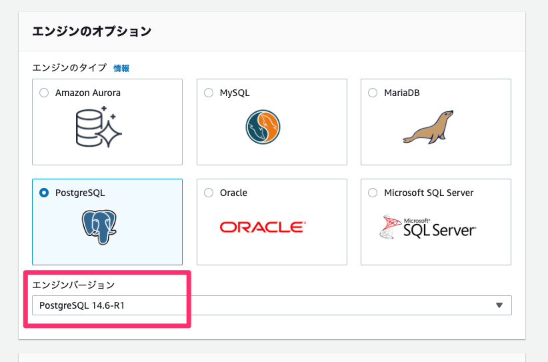Select the Oracle radio button
548x362 pixels.
point(209,193)
